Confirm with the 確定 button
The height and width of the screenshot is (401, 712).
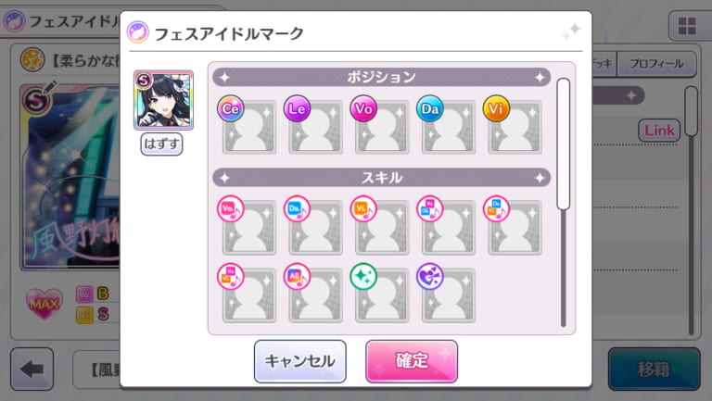pos(412,361)
